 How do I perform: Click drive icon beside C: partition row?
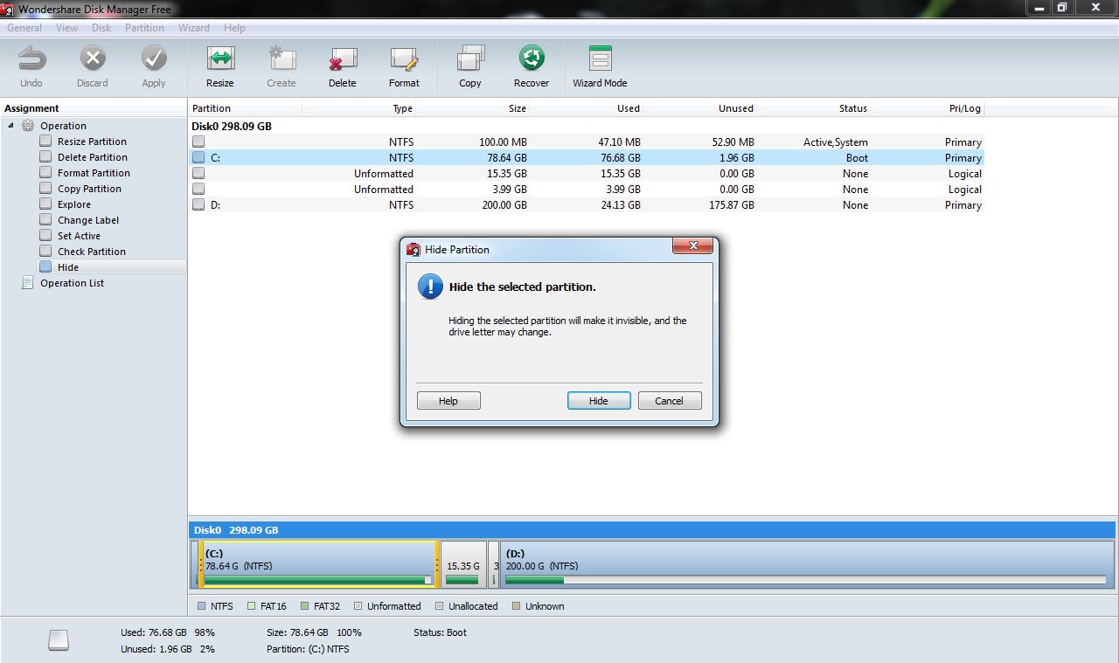point(198,158)
